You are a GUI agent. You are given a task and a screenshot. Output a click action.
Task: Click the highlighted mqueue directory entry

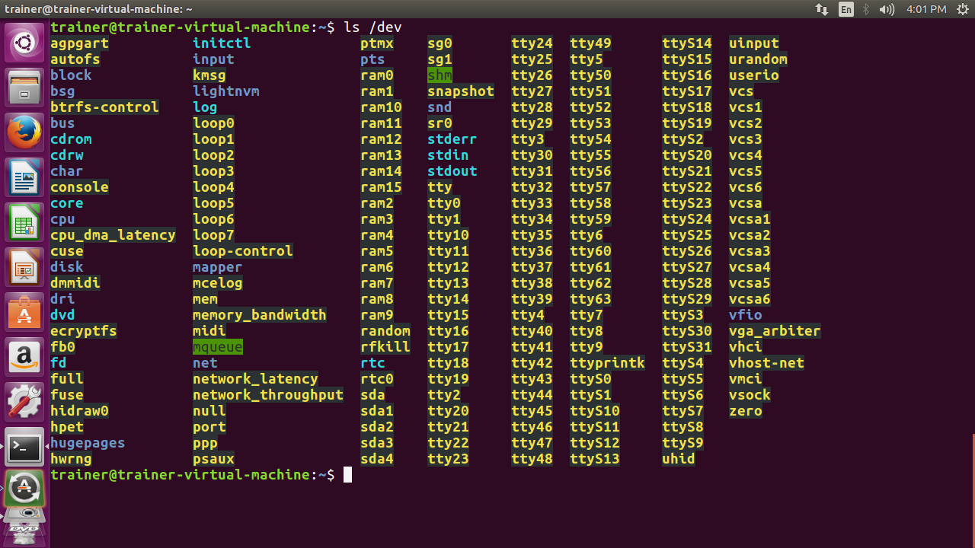tap(218, 347)
